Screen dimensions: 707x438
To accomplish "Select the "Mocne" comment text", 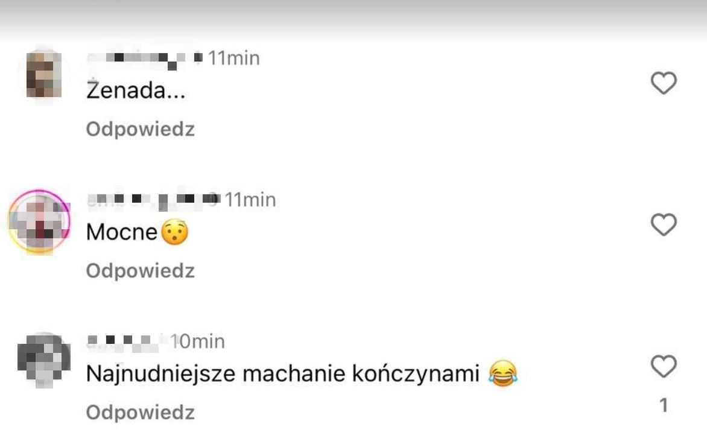I will [122, 232].
